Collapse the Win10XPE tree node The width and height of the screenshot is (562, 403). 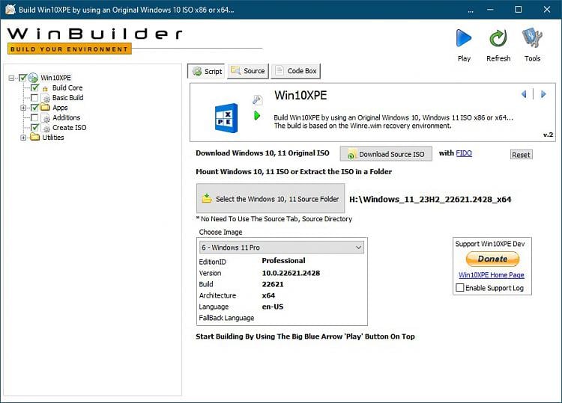[11, 78]
